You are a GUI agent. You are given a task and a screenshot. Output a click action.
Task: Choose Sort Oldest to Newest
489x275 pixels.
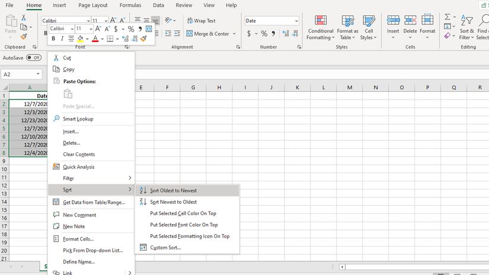(173, 191)
